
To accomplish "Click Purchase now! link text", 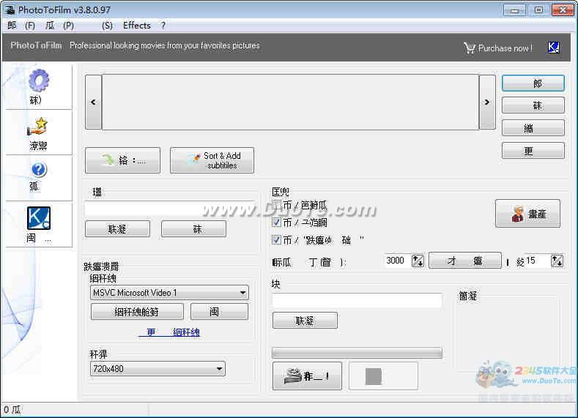I will (505, 48).
